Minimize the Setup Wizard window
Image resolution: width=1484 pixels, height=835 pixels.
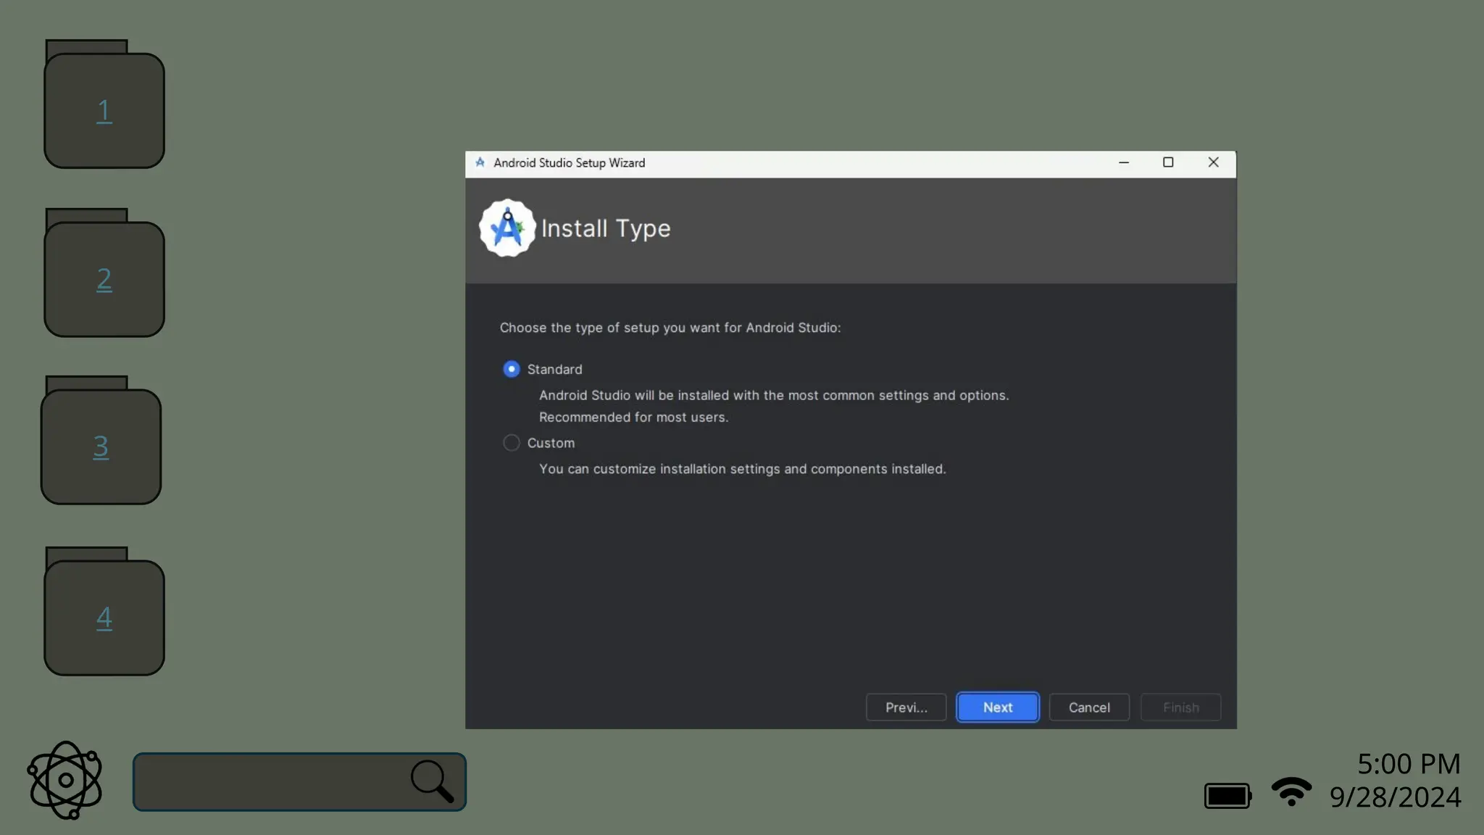tap(1124, 162)
